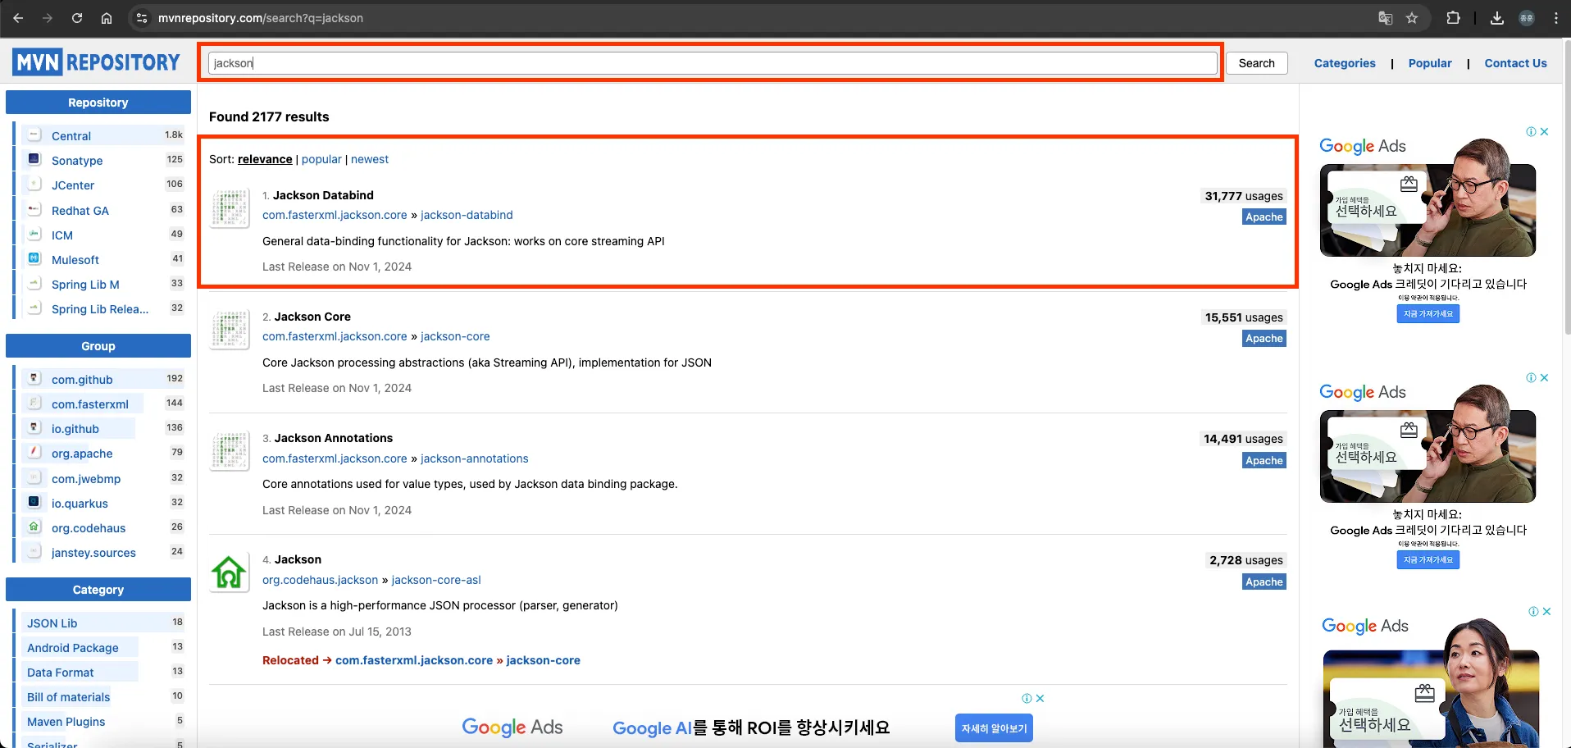
Task: Click 31,777 usages for Jackson Databind
Action: tap(1244, 196)
